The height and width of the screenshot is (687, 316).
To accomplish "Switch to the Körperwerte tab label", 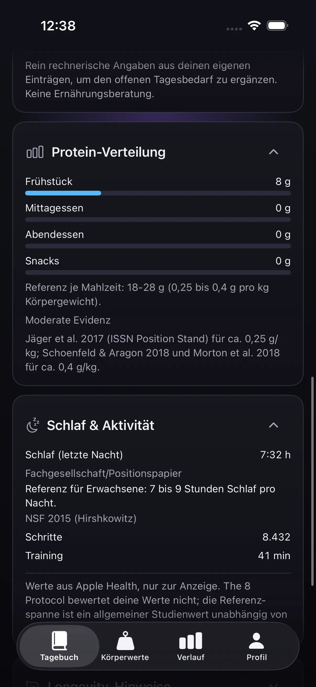I will (x=125, y=657).
